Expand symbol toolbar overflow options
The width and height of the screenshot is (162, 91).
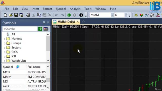tap(129, 16)
